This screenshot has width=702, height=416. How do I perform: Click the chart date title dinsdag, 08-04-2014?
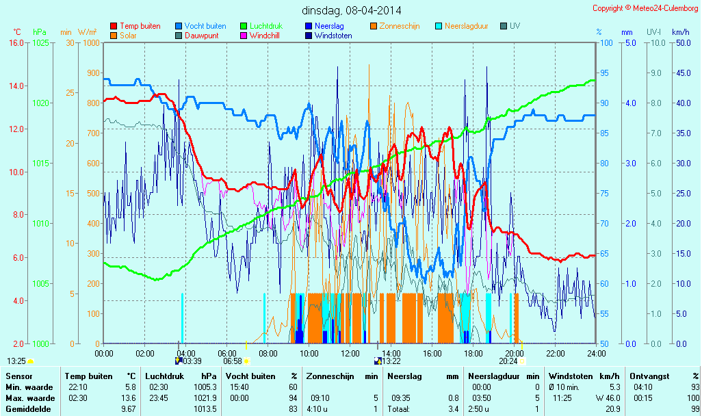pos(352,10)
